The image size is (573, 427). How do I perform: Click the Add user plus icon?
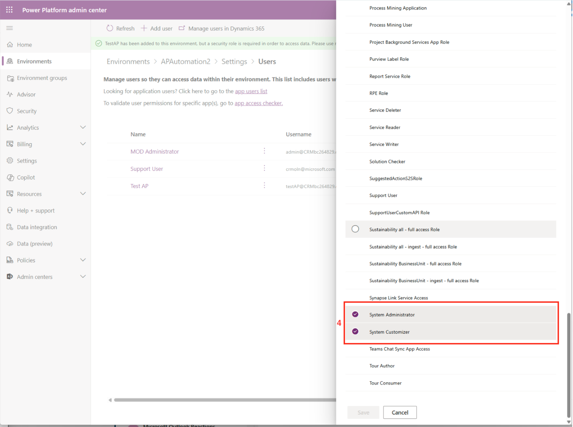point(144,28)
